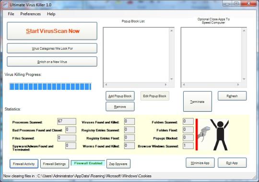Open the Preferences menu

(x=30, y=14)
